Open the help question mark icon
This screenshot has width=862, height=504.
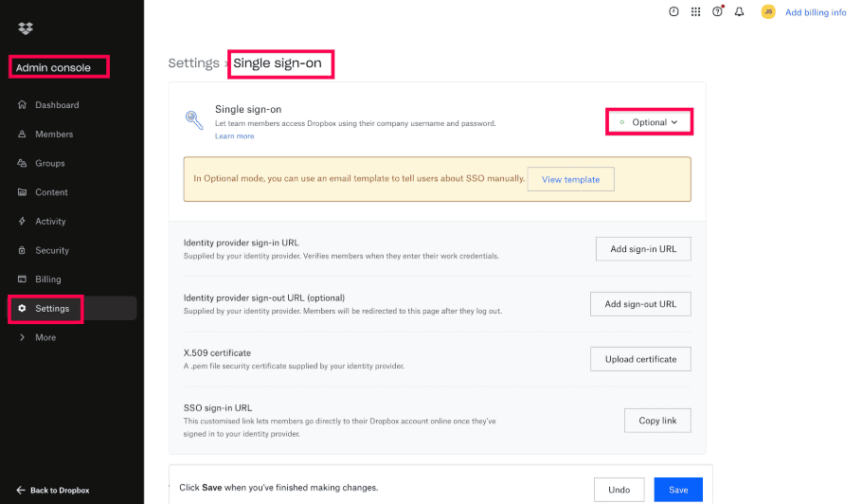point(717,11)
